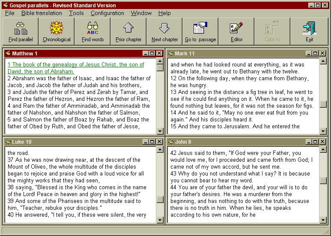Activate the John 8 window title bar

point(236,142)
